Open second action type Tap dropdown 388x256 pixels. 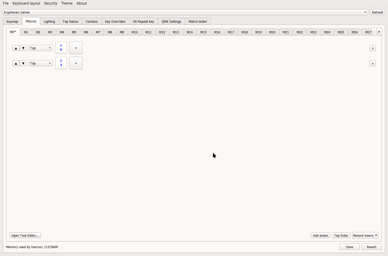click(40, 63)
